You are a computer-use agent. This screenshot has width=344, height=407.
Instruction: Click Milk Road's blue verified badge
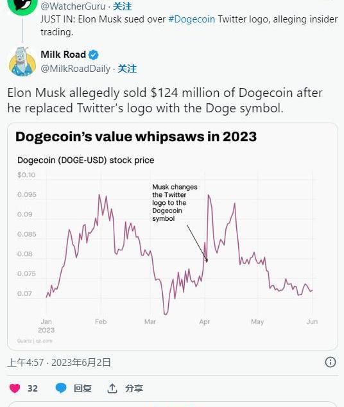coord(94,55)
